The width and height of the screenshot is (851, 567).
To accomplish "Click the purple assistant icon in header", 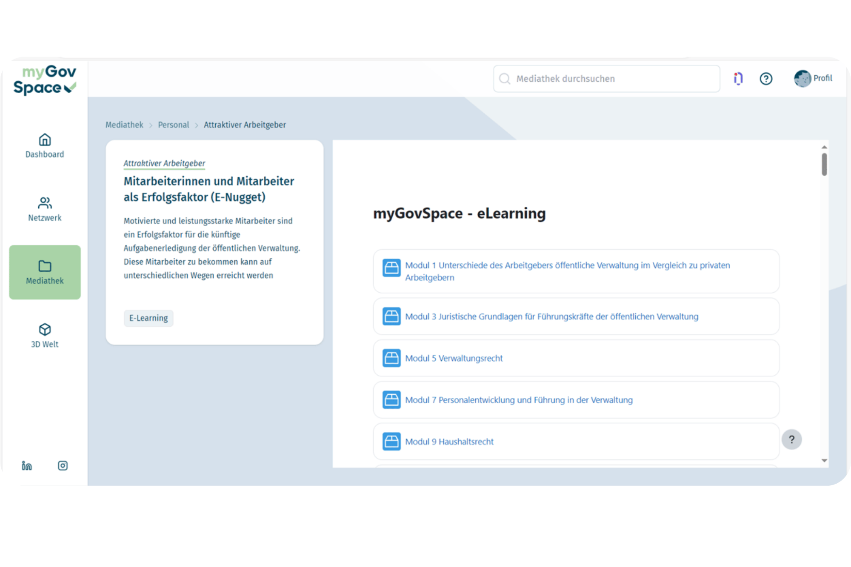I will (738, 79).
